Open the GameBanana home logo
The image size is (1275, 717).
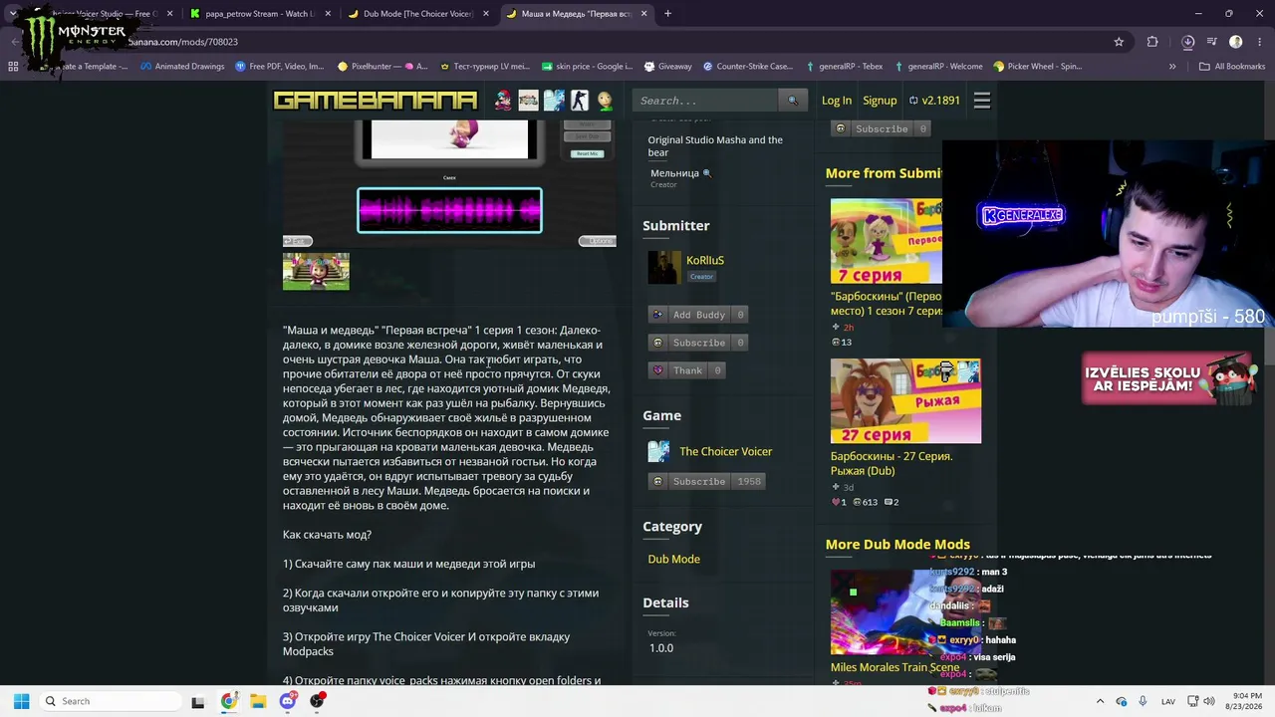click(x=376, y=101)
